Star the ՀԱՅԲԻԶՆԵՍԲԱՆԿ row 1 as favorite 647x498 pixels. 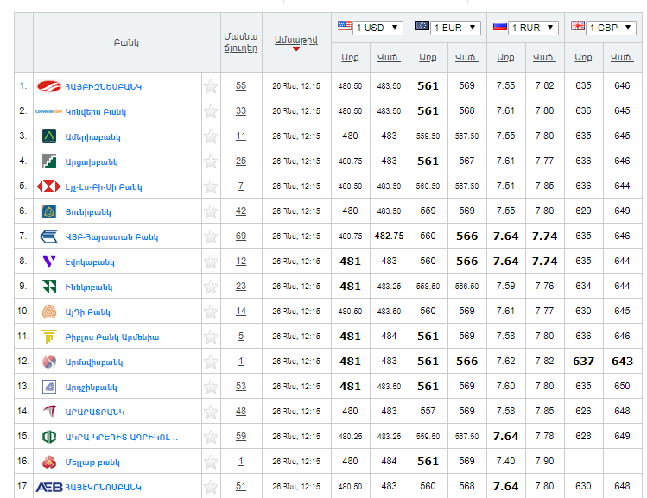pos(211,86)
